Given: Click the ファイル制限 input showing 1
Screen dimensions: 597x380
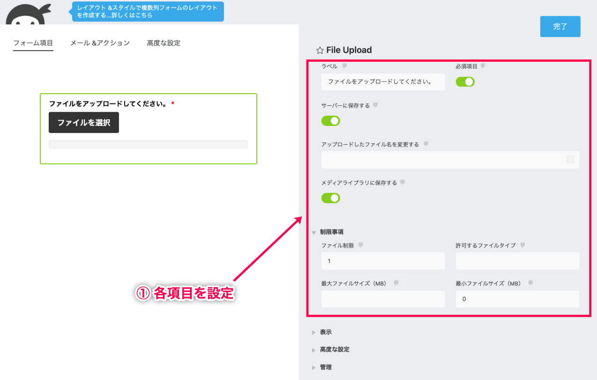Looking at the screenshot, I should click(x=383, y=261).
